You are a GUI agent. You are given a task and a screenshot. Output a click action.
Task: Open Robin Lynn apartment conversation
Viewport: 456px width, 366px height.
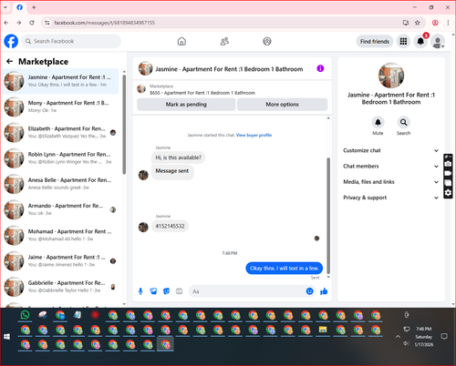(x=60, y=158)
